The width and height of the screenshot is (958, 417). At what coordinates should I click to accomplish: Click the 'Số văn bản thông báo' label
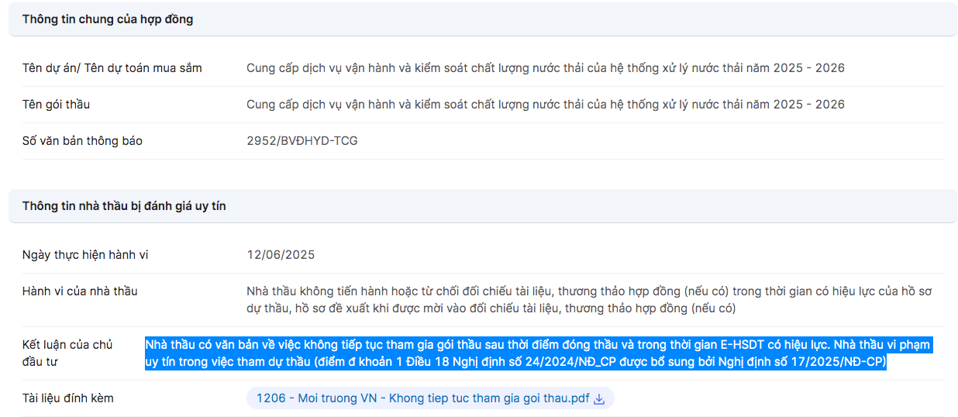[x=82, y=141]
